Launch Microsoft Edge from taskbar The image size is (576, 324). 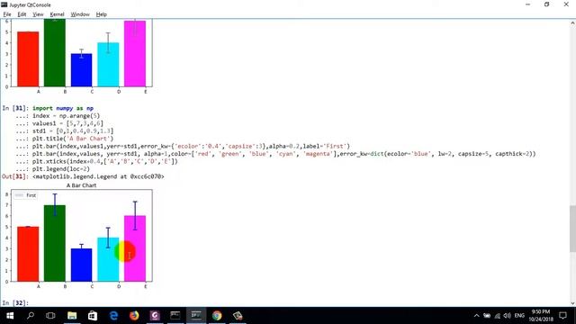click(113, 316)
